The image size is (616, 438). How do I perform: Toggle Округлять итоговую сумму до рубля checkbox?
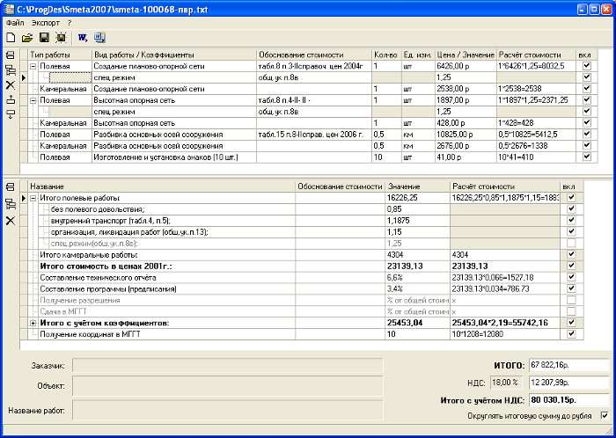tap(605, 415)
